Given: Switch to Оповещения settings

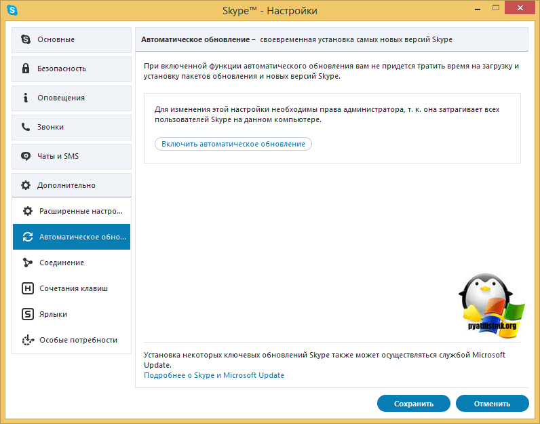Looking at the screenshot, I should 72,98.
